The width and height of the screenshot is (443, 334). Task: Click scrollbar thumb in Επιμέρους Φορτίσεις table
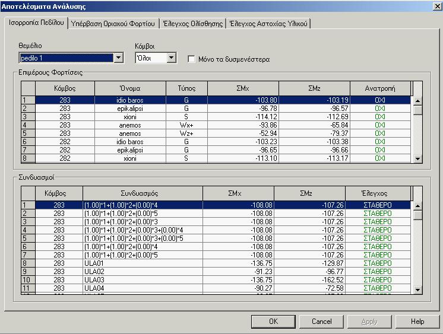417,110
